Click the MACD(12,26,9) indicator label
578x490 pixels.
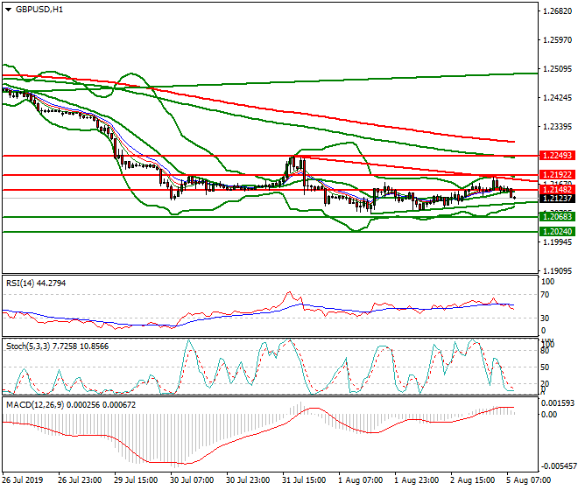[71, 405]
